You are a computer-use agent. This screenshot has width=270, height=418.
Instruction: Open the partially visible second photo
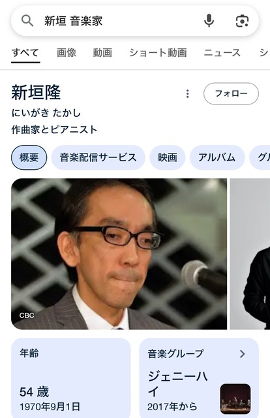250,254
